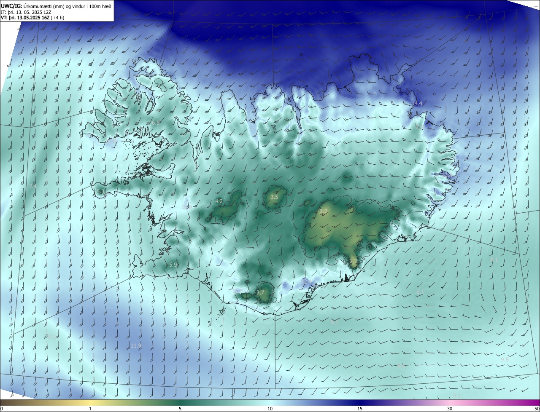Click the 0 label on color scale
The image size is (540, 412).
tap(2, 409)
